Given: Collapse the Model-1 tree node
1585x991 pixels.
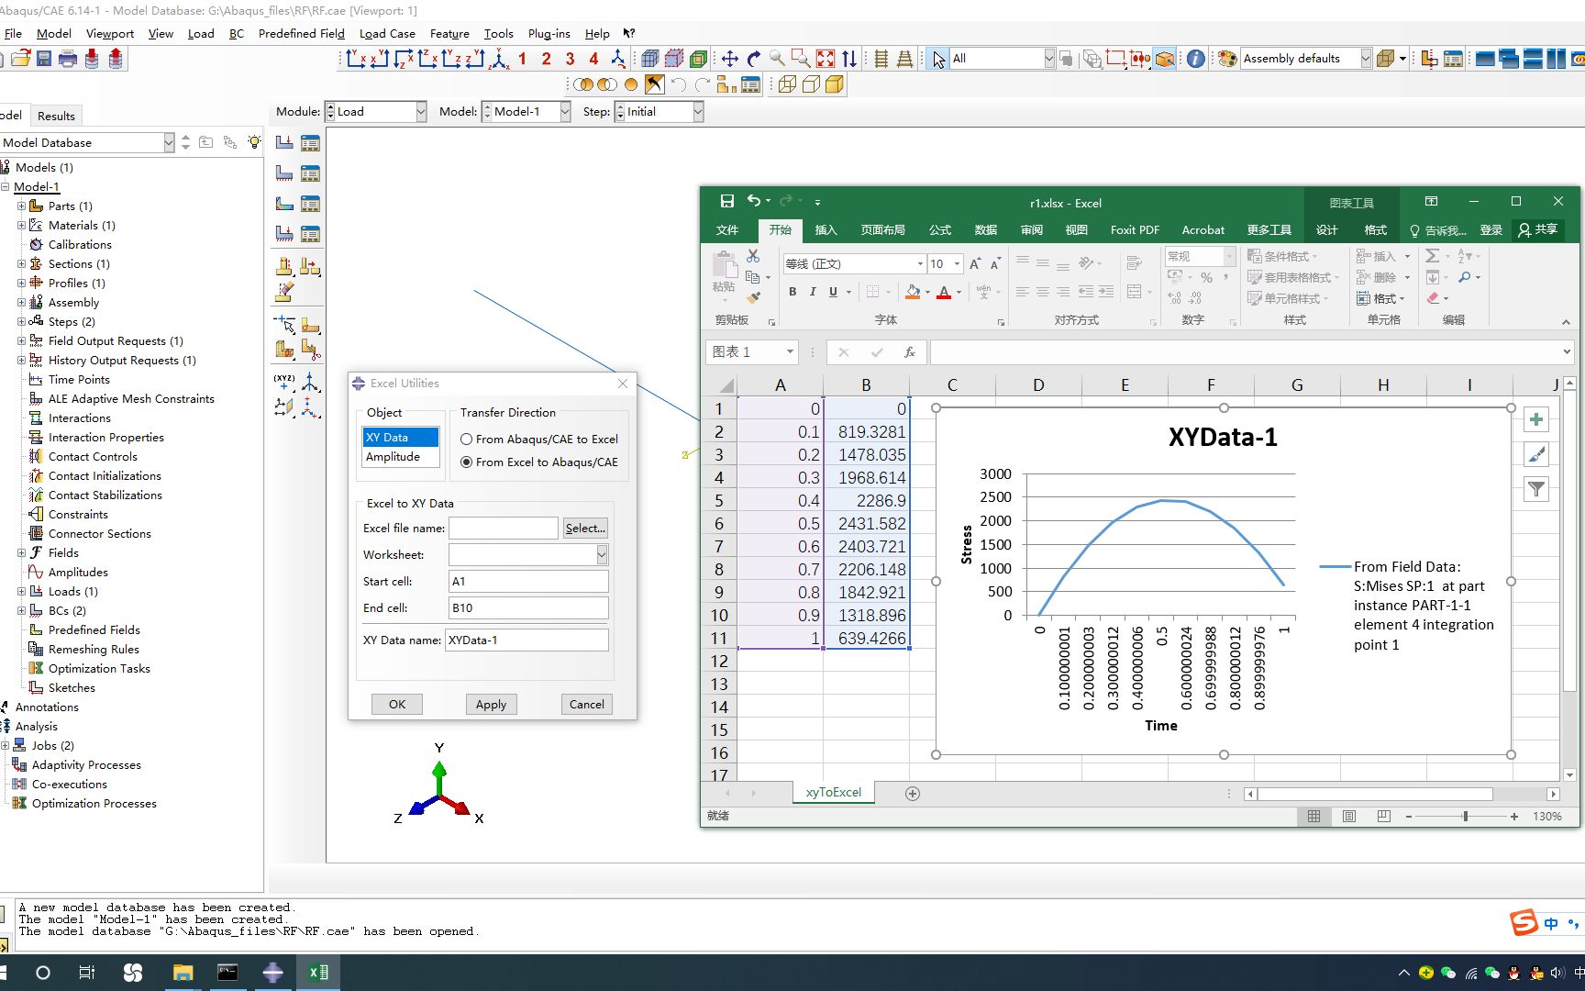Looking at the screenshot, I should pyautogui.click(x=5, y=186).
